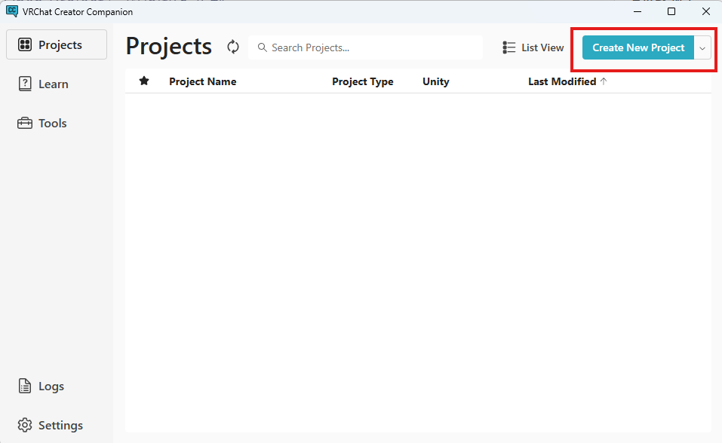Click the Search Projects input field

tap(366, 47)
